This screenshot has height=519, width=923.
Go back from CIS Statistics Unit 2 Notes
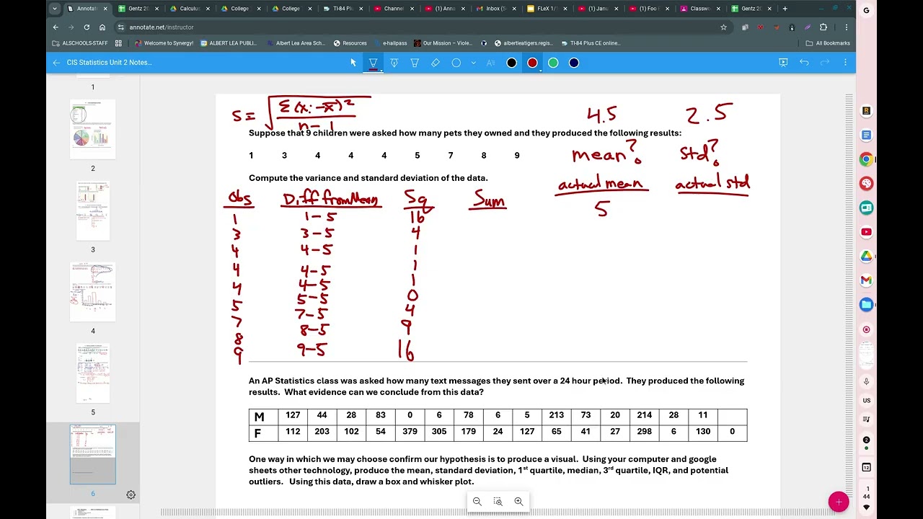tap(56, 63)
